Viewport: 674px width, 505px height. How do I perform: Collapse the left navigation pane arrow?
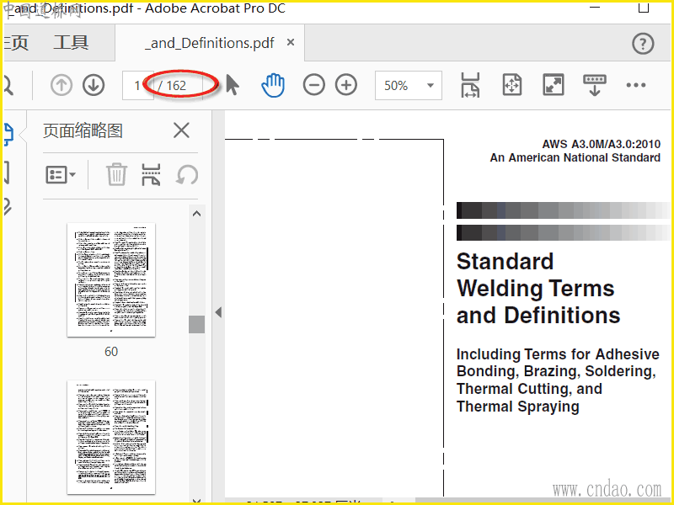pos(217,312)
